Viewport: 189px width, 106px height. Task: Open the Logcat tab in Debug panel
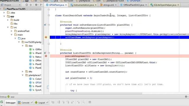click(42, 103)
